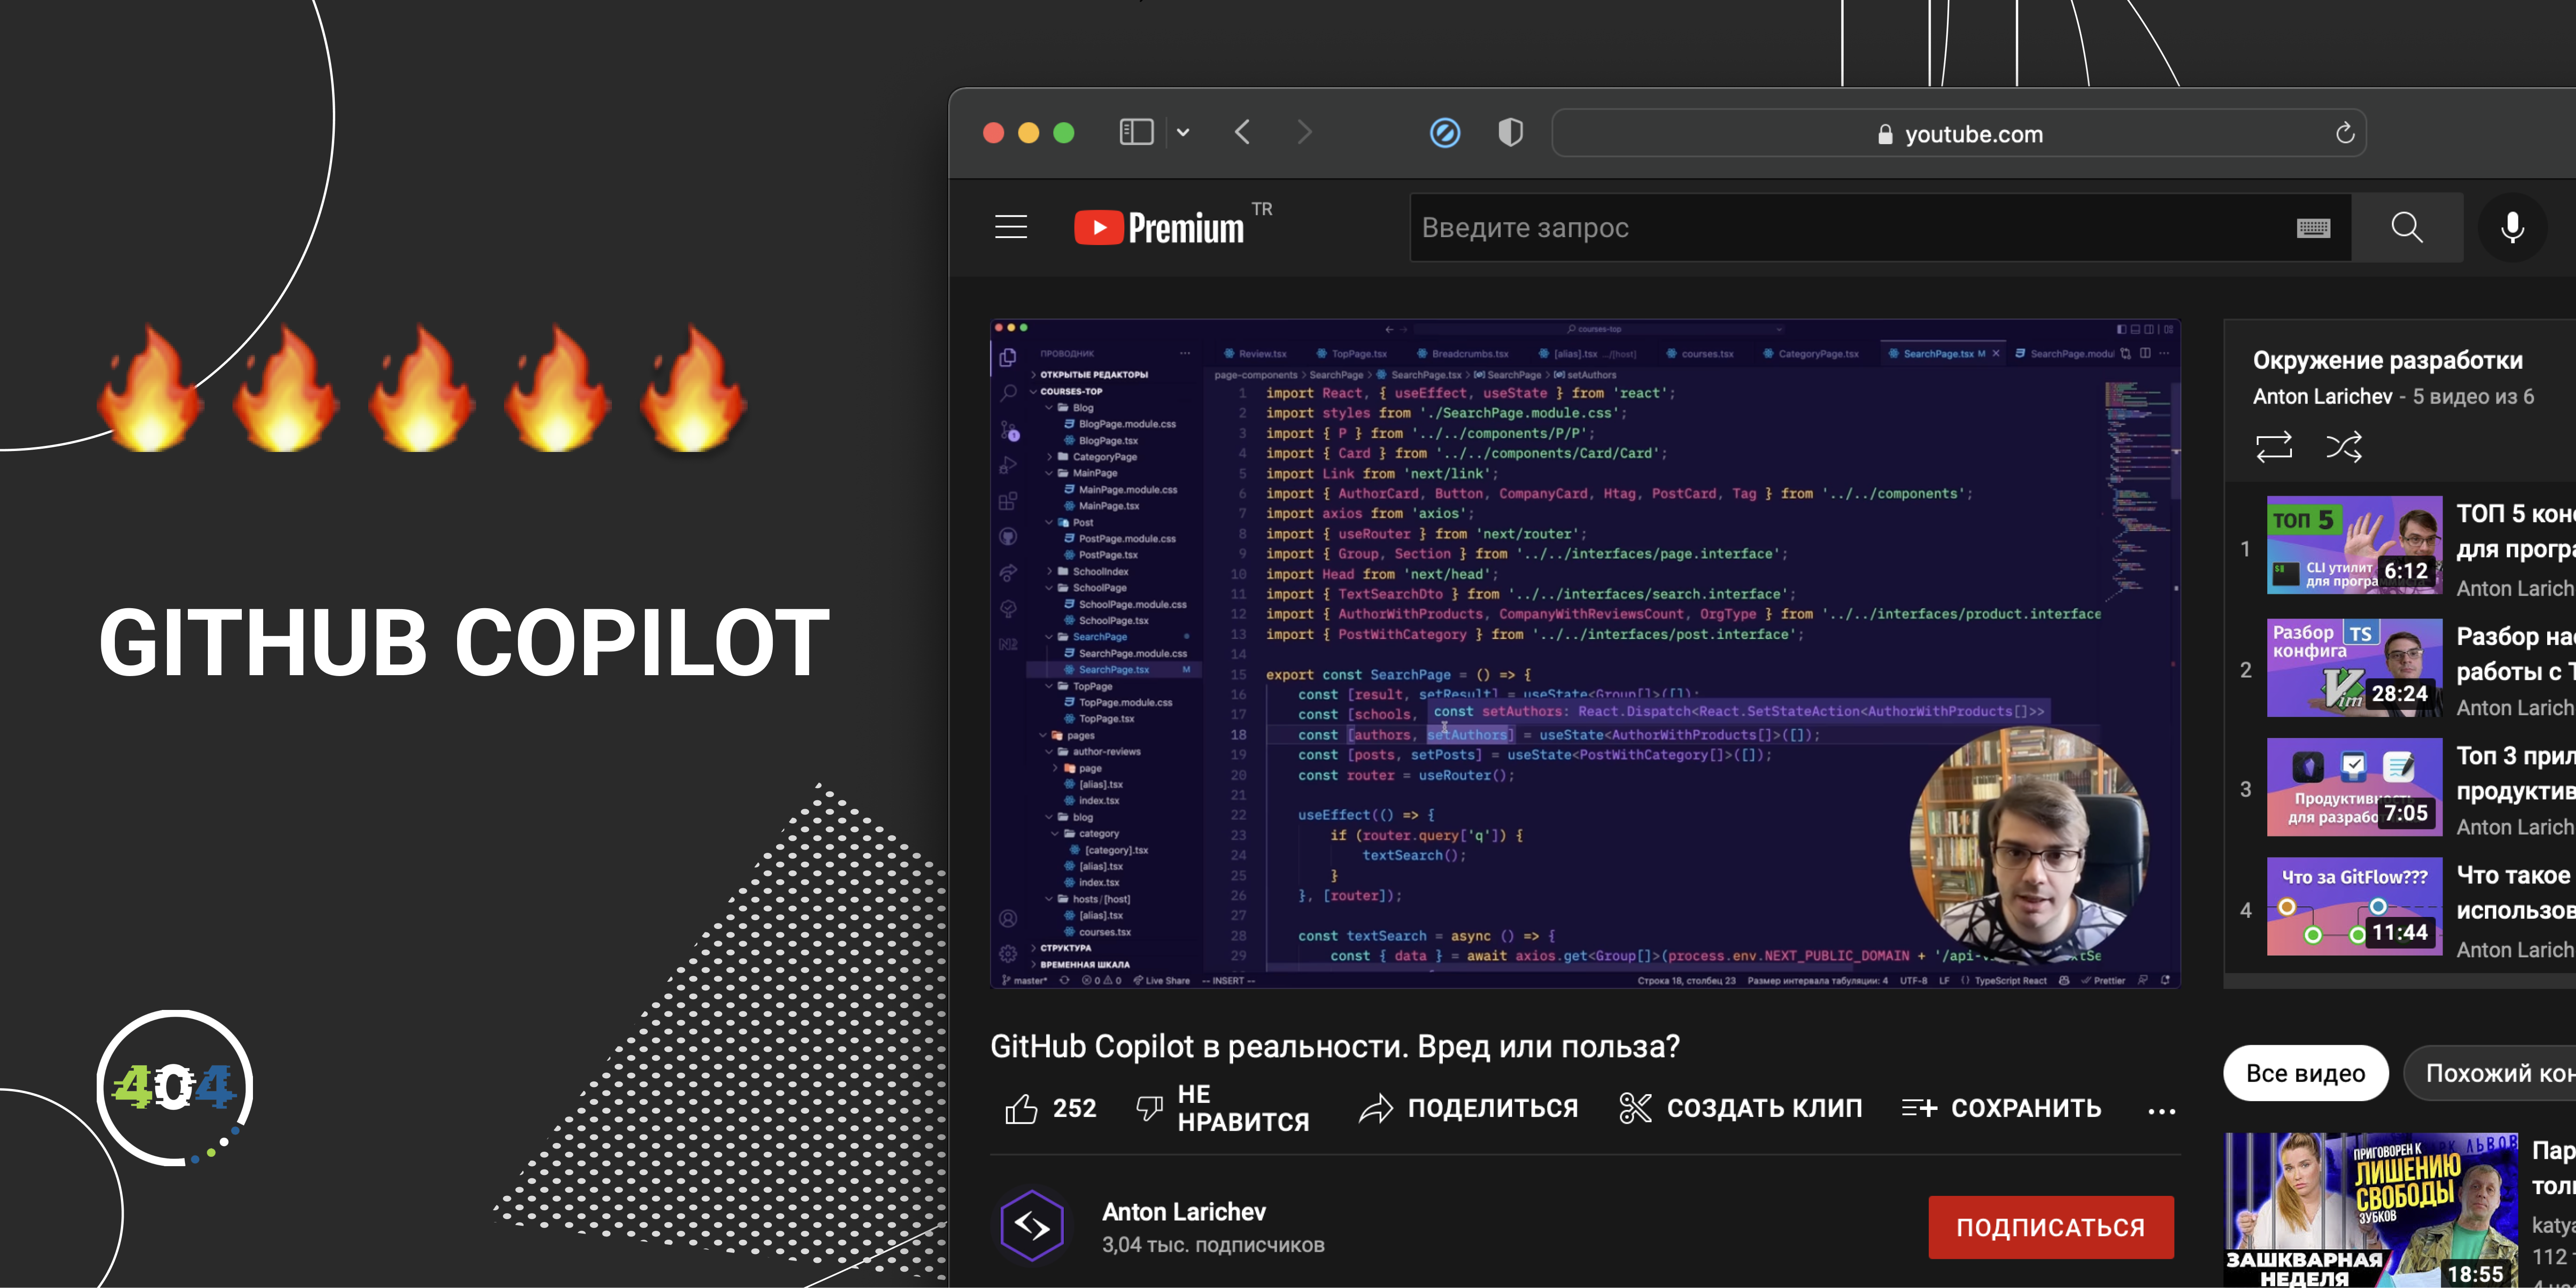Play playlist video ТОП 5 thumbnail
The image size is (2576, 1288).
[x=2354, y=545]
